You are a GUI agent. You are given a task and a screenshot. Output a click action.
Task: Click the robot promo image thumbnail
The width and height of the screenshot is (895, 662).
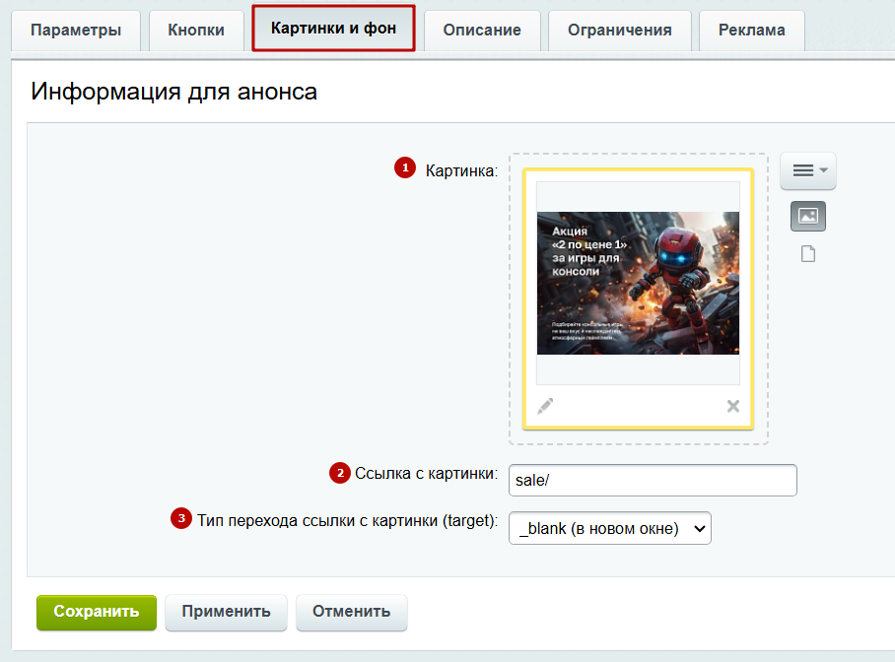[638, 283]
